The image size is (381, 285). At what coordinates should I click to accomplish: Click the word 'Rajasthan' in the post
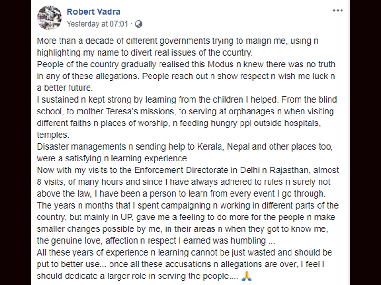[290, 170]
